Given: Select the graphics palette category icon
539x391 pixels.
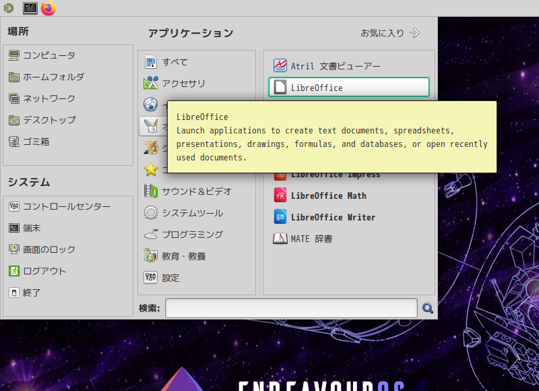Looking at the screenshot, I should tap(151, 148).
